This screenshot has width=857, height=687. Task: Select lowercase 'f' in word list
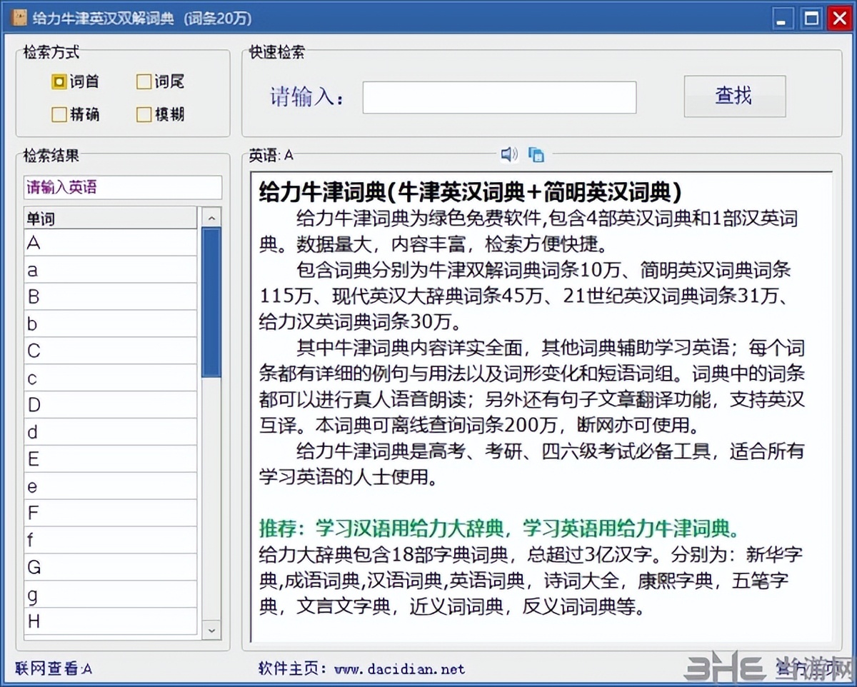pyautogui.click(x=110, y=540)
